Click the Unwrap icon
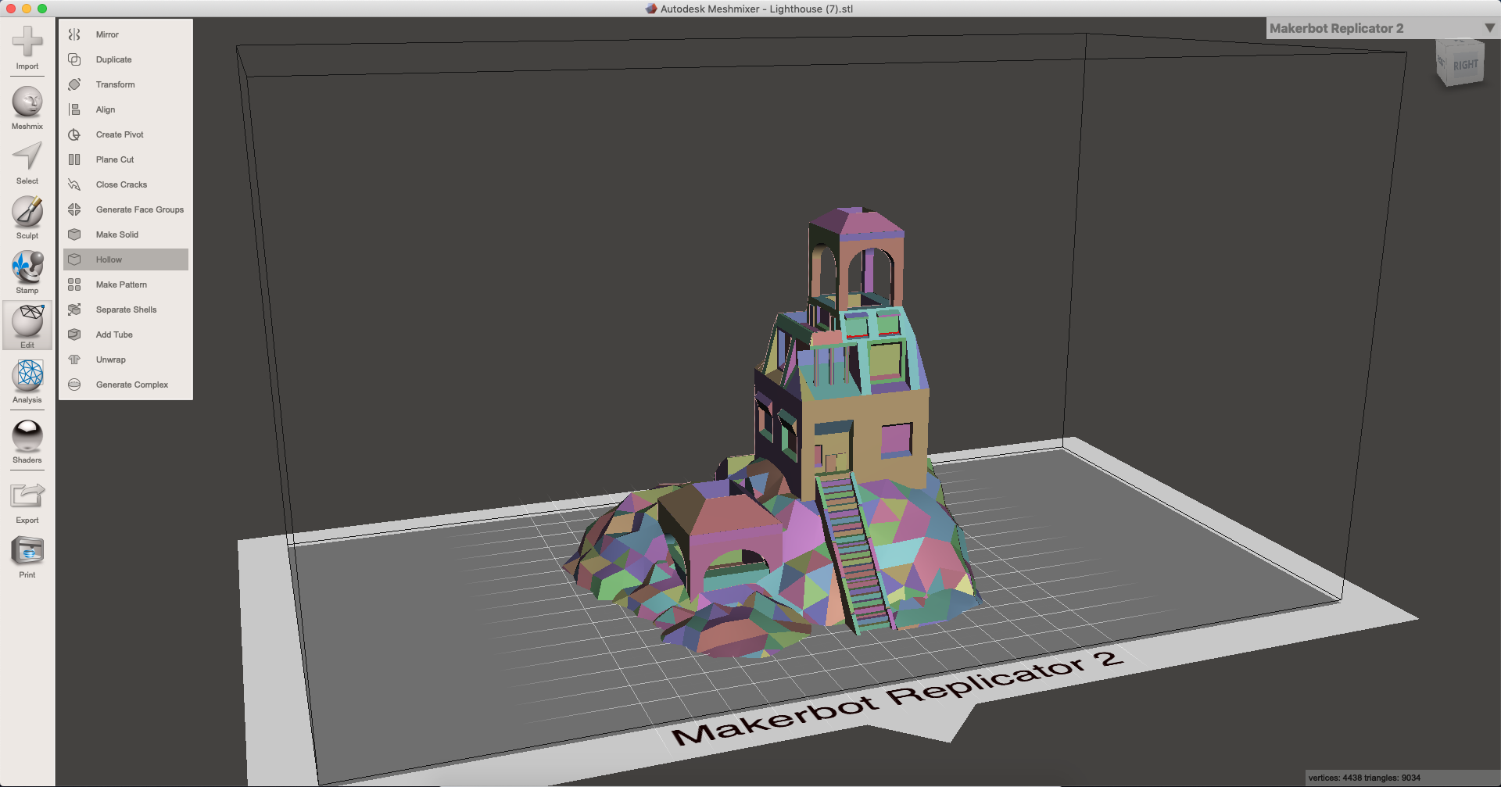The height and width of the screenshot is (787, 1501). (74, 360)
